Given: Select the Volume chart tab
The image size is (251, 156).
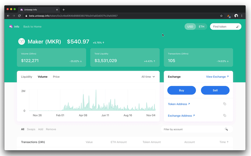Looking at the screenshot, I should click(x=43, y=77).
